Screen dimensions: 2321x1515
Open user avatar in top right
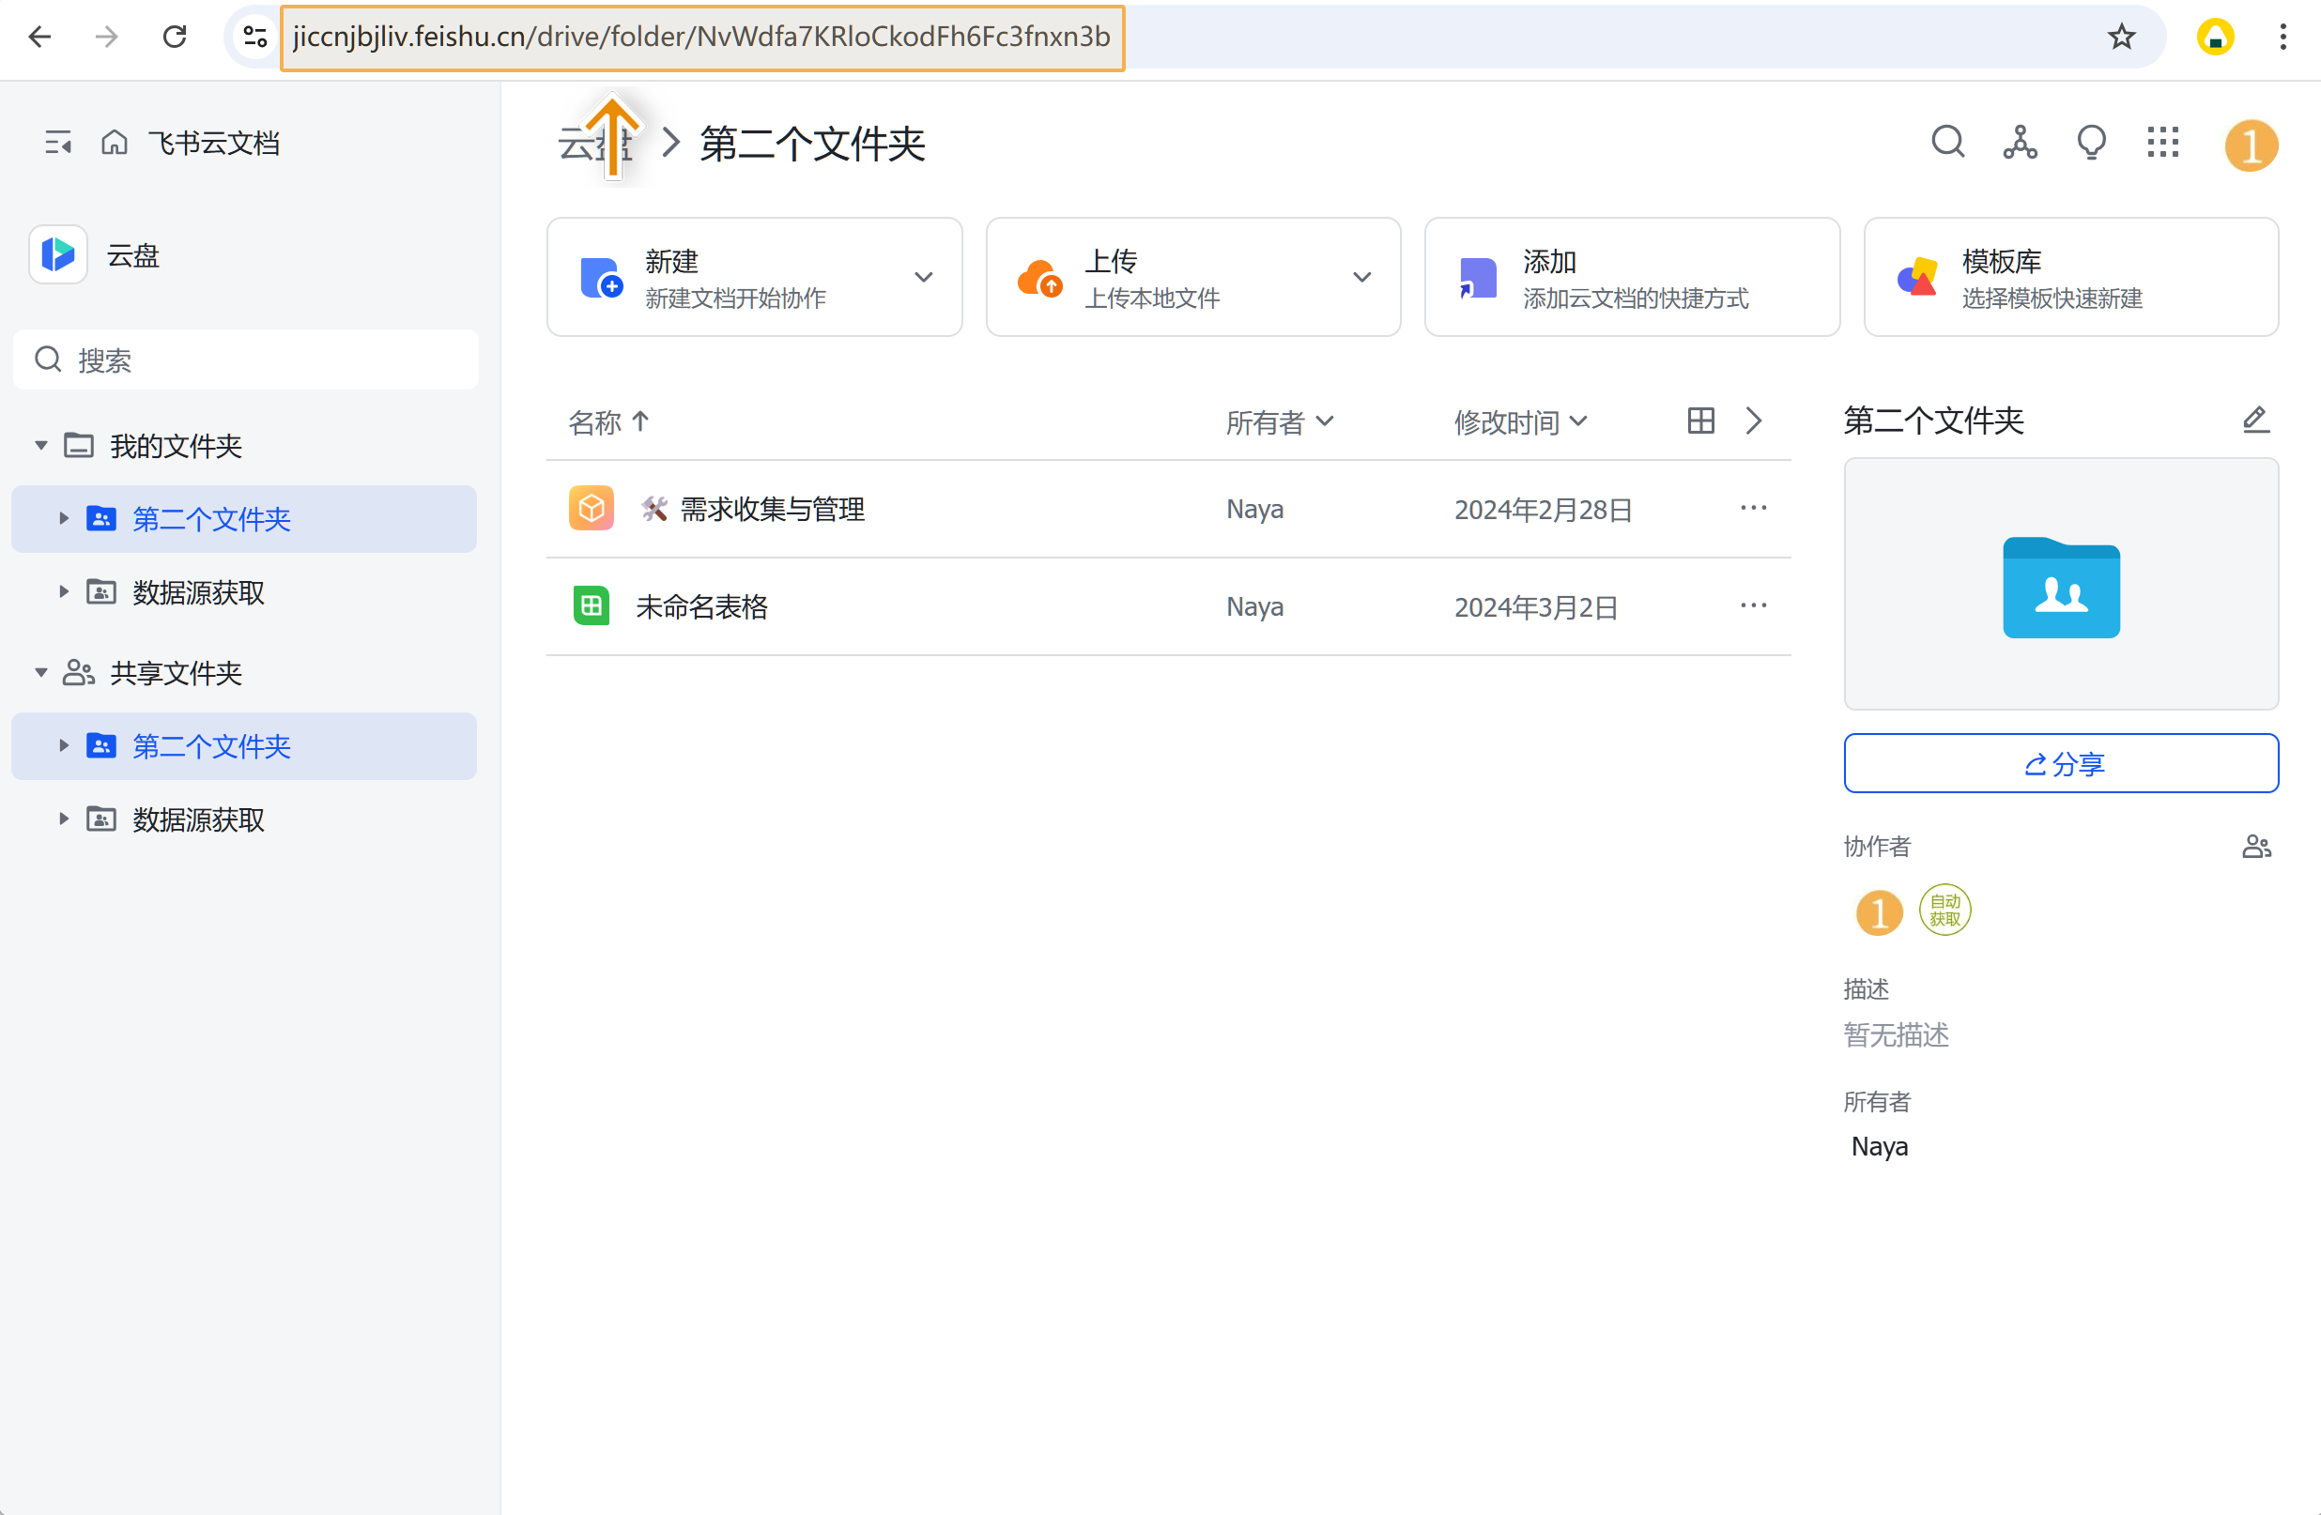click(2251, 145)
